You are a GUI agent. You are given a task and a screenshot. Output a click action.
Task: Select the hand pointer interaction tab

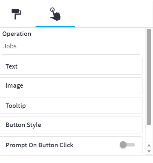[x=55, y=14]
